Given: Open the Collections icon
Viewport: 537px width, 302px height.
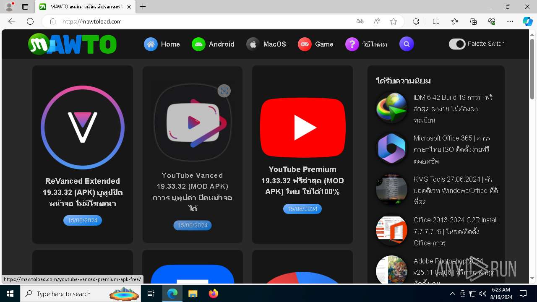Looking at the screenshot, I should pos(473,21).
